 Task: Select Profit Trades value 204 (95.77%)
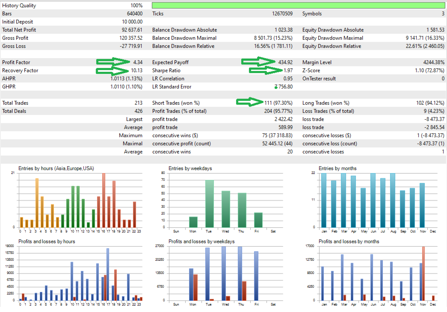[278, 111]
